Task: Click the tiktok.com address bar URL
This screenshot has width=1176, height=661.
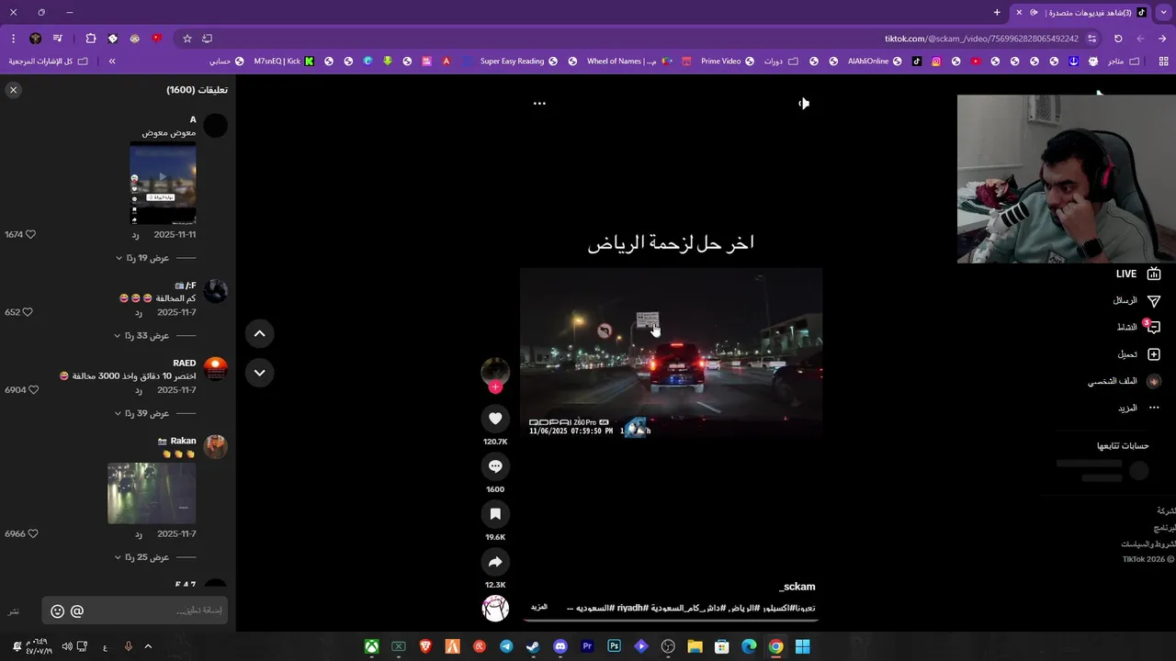Action: click(981, 39)
